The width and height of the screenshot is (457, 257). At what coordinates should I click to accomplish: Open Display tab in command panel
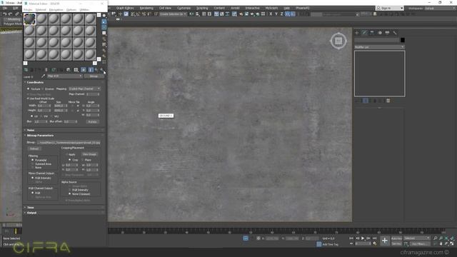tap(387, 33)
